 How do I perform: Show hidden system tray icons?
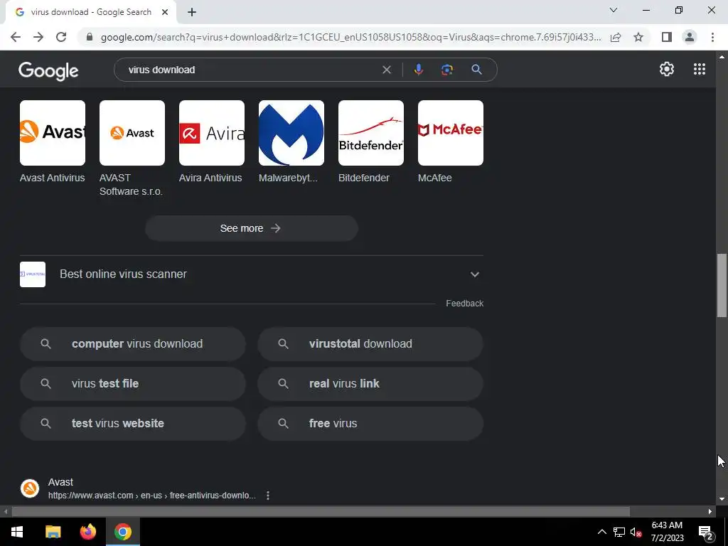pos(601,532)
